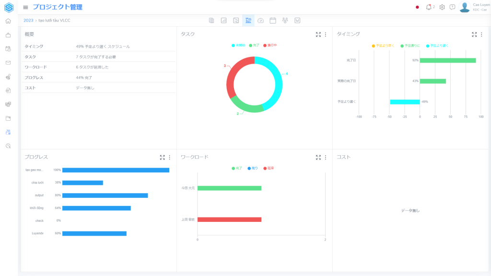The height and width of the screenshot is (276, 491).
Task: Click the Japanese flag language selector
Action: point(417,7)
